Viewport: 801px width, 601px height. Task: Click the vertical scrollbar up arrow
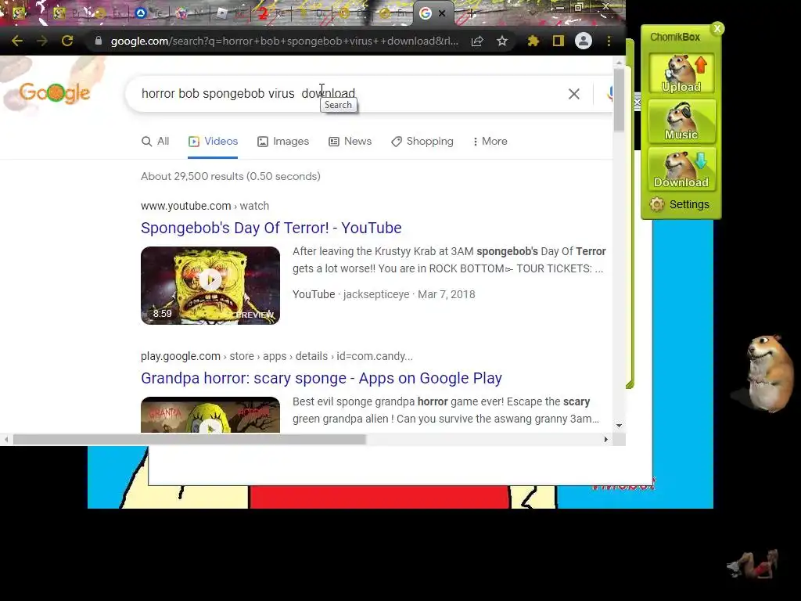click(x=620, y=63)
